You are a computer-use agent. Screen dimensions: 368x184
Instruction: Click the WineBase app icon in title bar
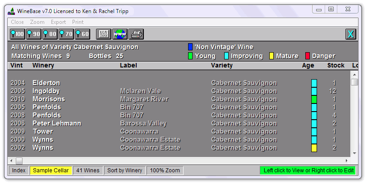pyautogui.click(x=11, y=11)
